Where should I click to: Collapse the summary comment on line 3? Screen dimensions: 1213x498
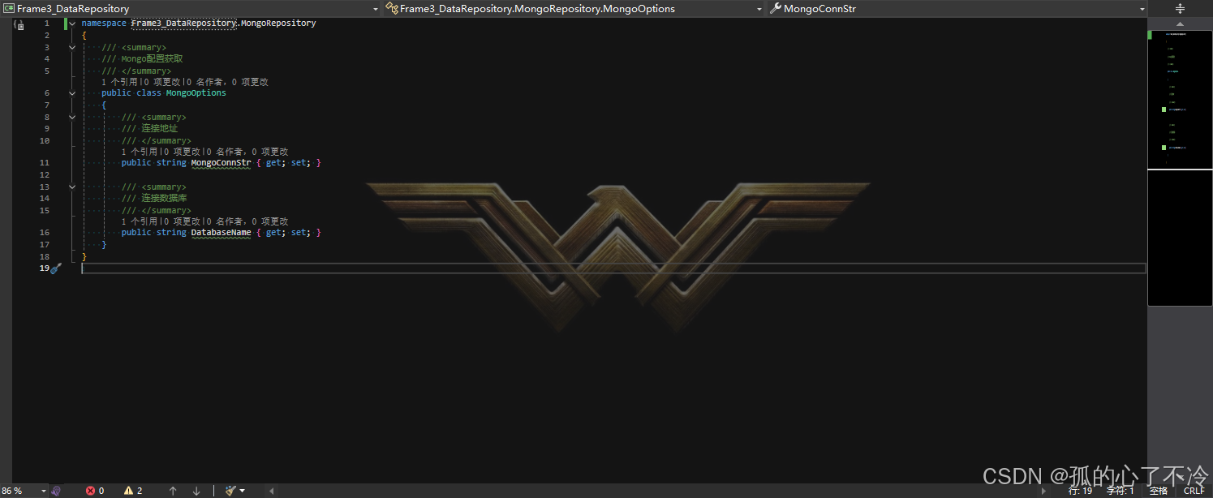tap(72, 47)
